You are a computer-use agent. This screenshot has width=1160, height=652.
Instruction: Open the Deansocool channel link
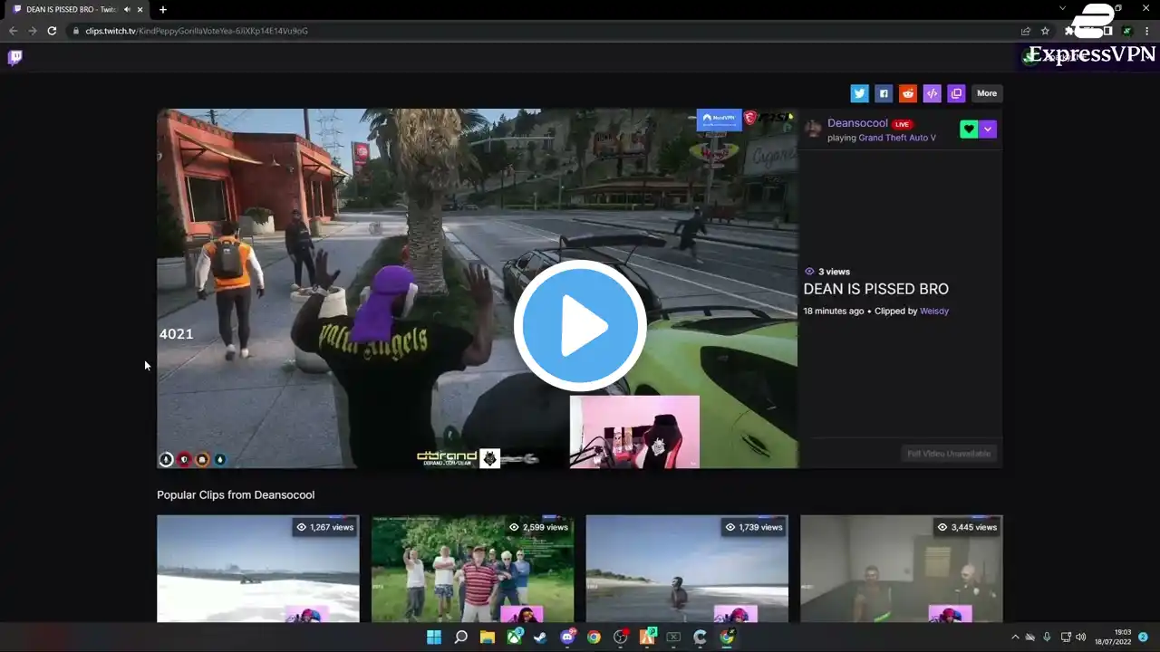[x=857, y=123]
